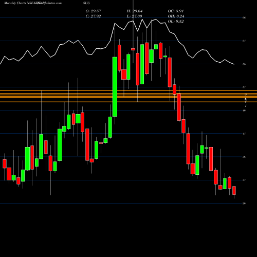Click the 'Monthly Charts NSE' title text
Screen dimensions: 257x257
(x=19, y=3)
